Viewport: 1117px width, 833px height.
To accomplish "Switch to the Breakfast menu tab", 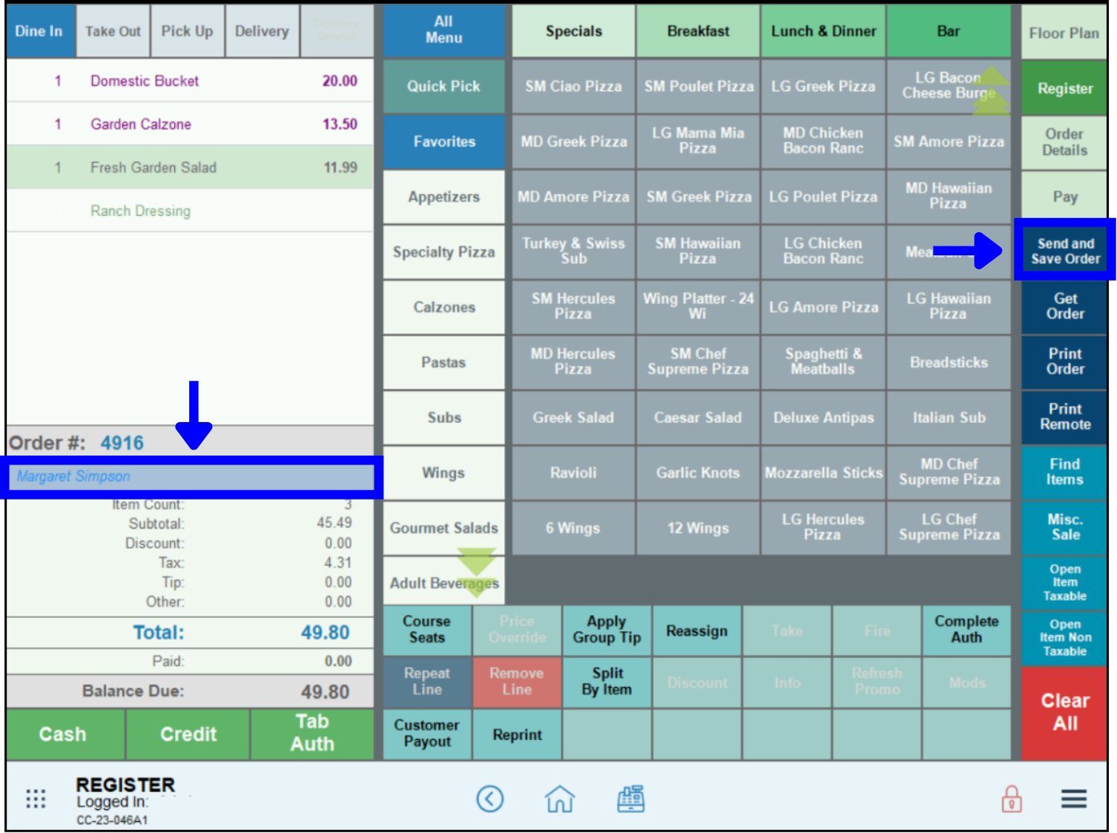I will coord(697,31).
